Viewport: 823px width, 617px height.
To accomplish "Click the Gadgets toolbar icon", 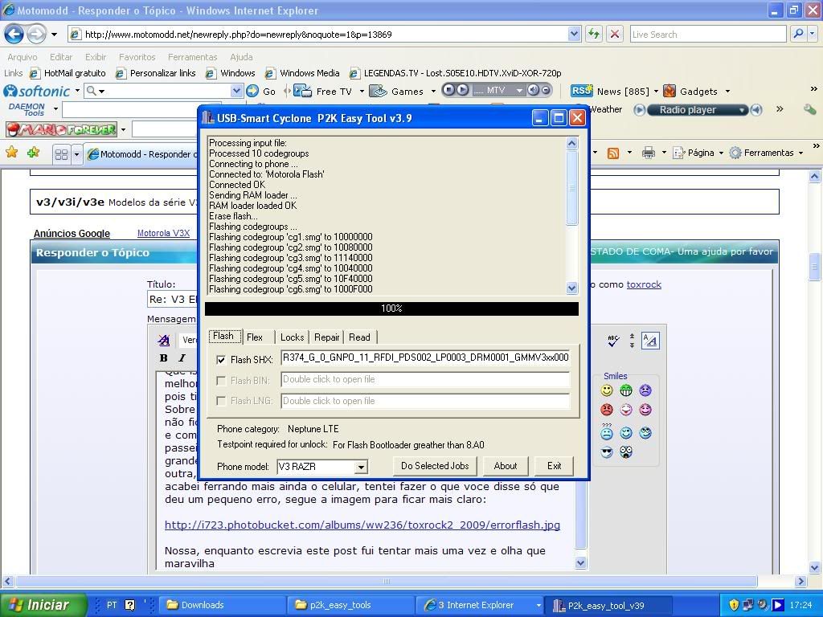I will pyautogui.click(x=669, y=91).
